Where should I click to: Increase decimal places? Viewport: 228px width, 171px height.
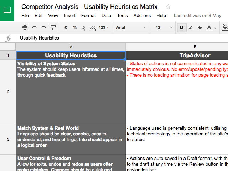coord(93,28)
